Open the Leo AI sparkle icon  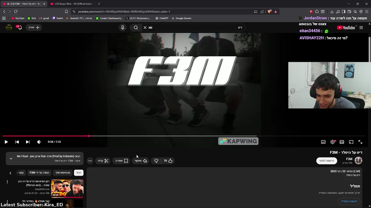(355, 12)
